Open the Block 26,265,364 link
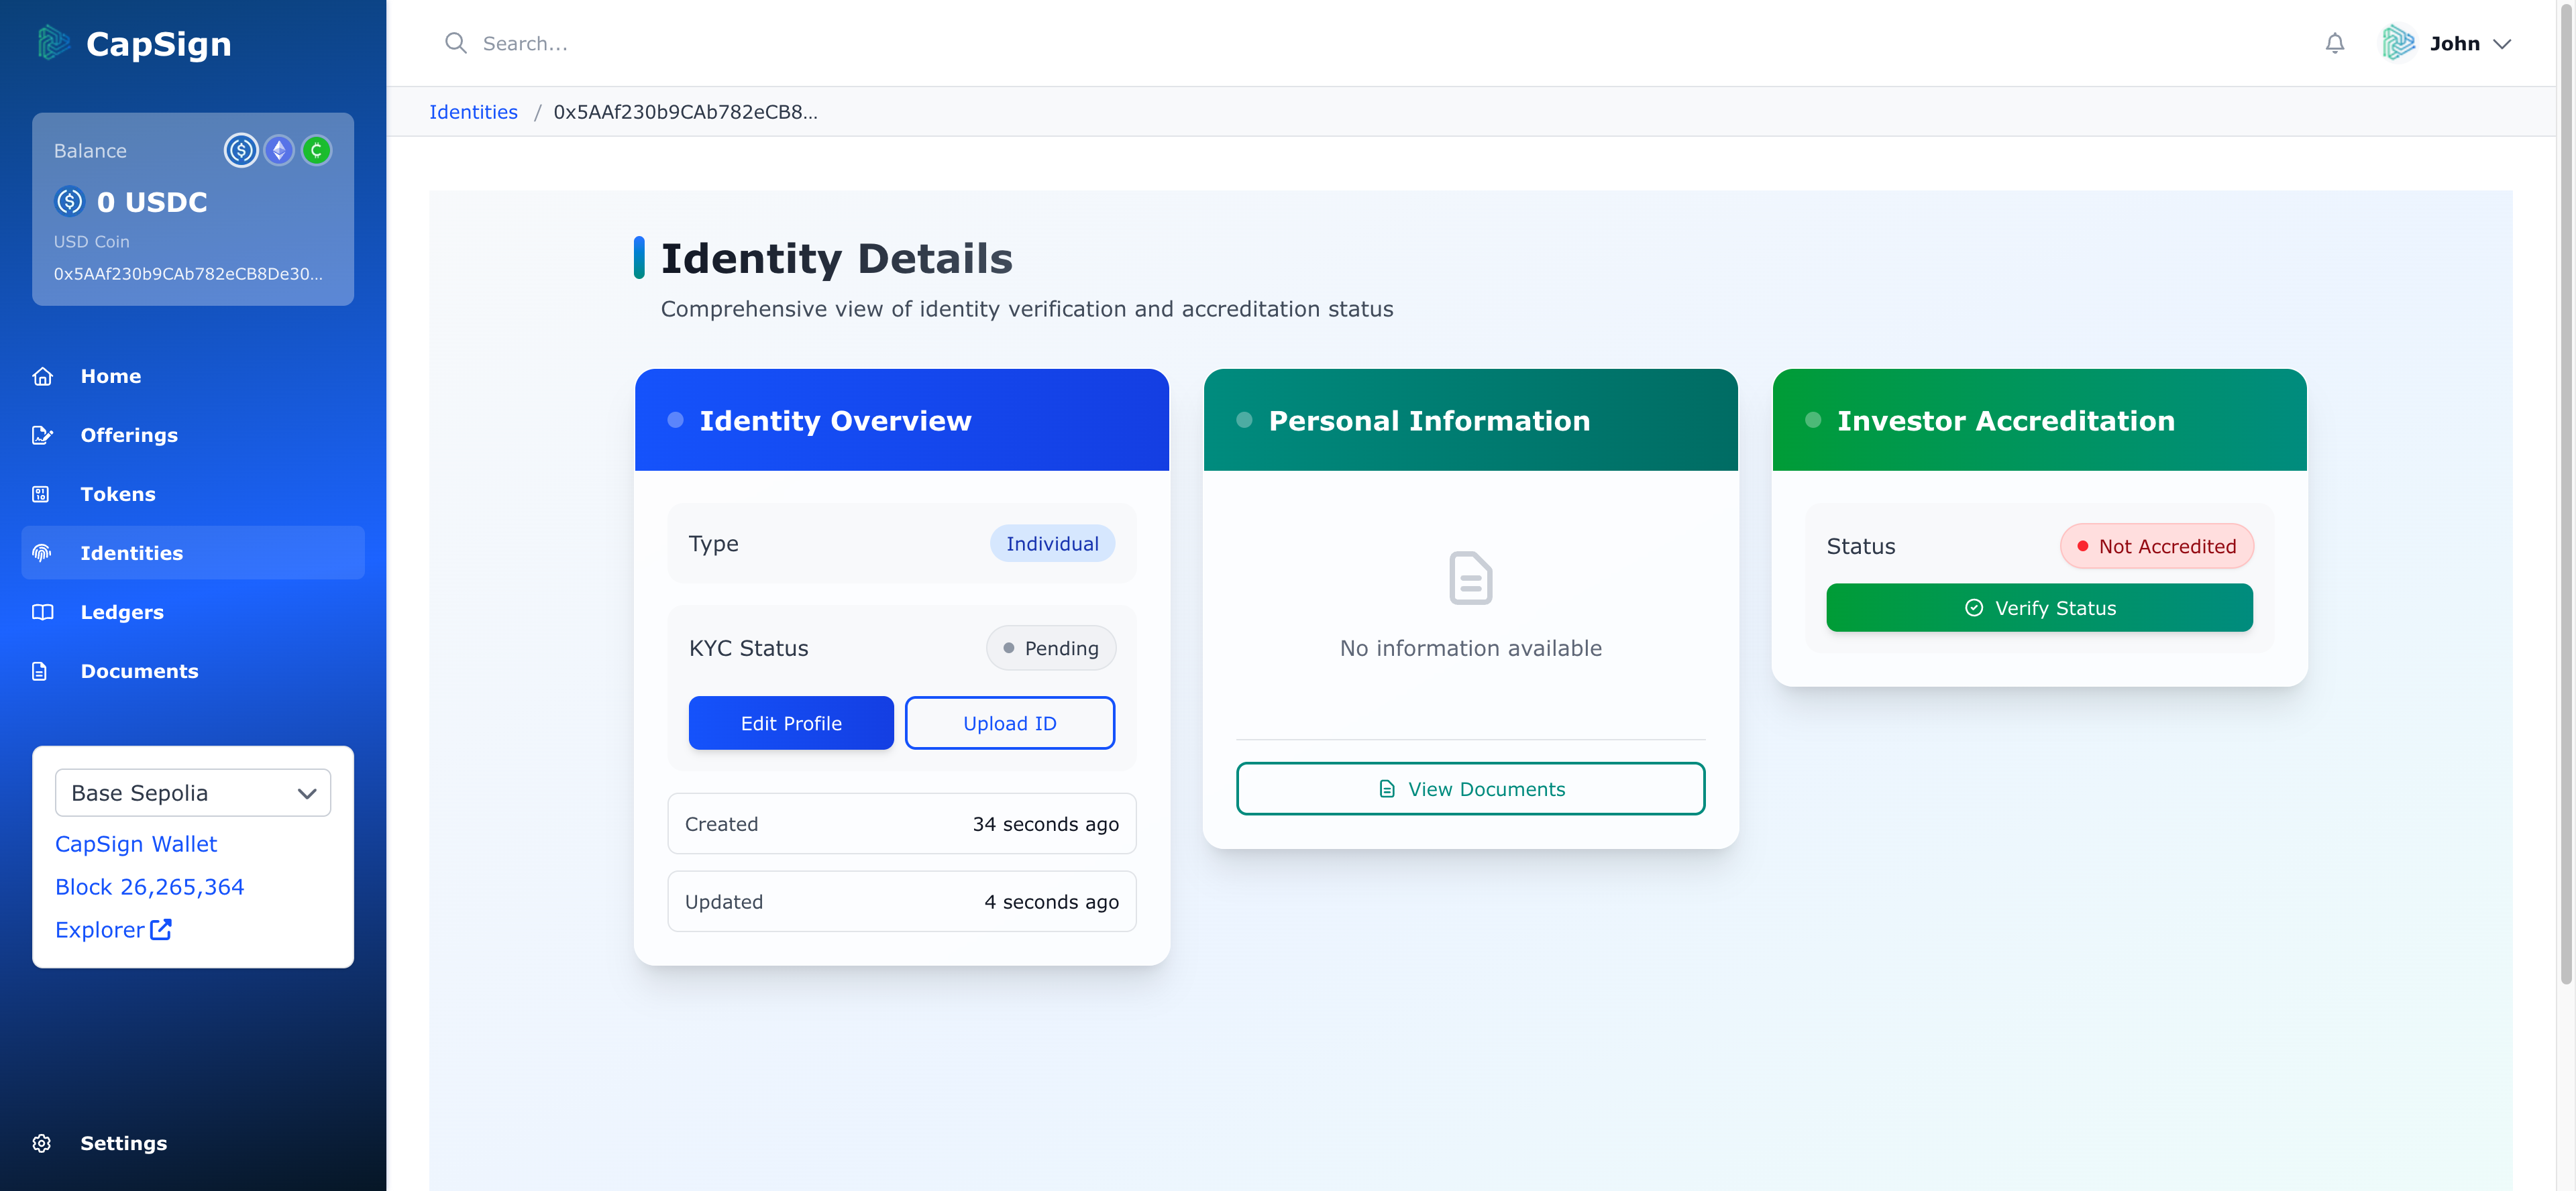This screenshot has width=2576, height=1191. pos(149,887)
